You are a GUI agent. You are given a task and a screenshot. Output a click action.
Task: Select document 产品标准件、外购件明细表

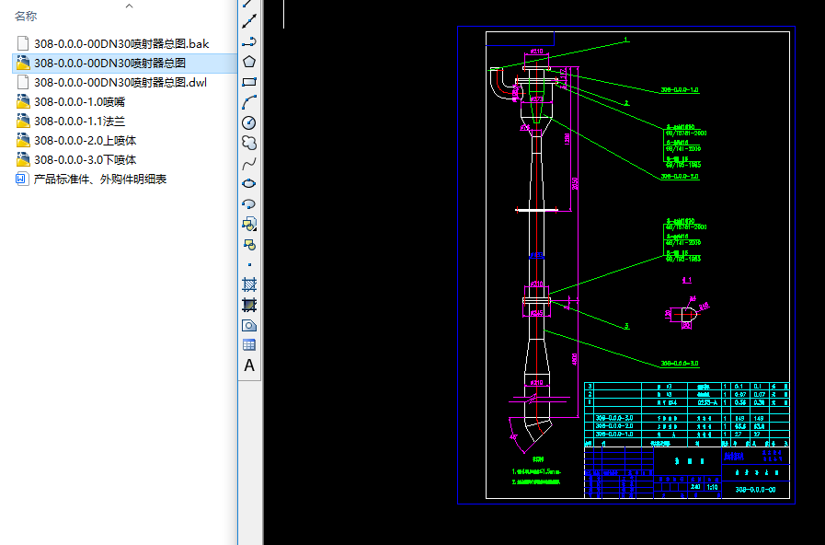pos(99,180)
